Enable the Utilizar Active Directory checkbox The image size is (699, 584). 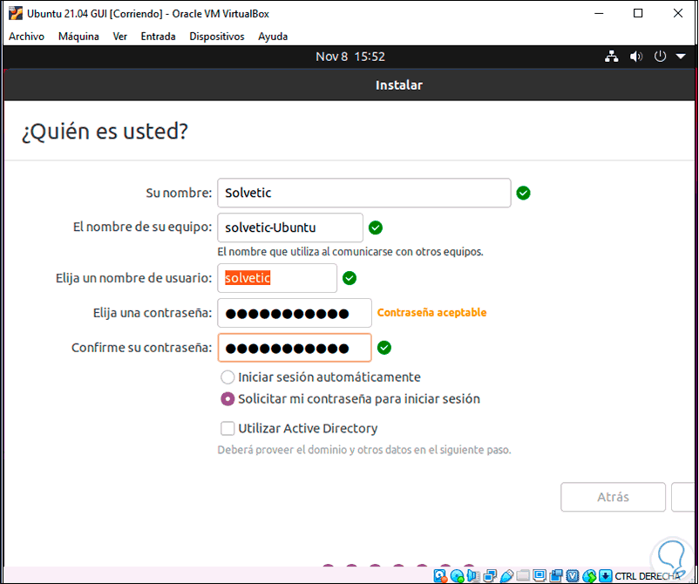pos(227,429)
